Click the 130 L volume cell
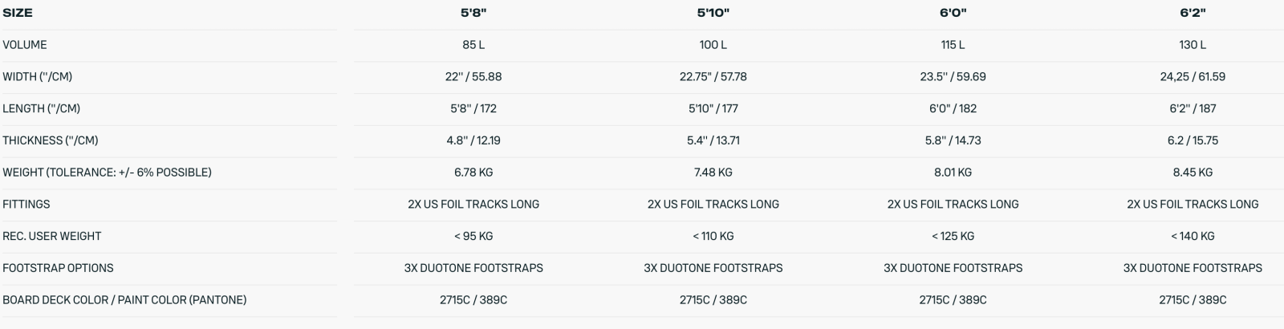This screenshot has height=329, width=1284. click(x=1193, y=45)
